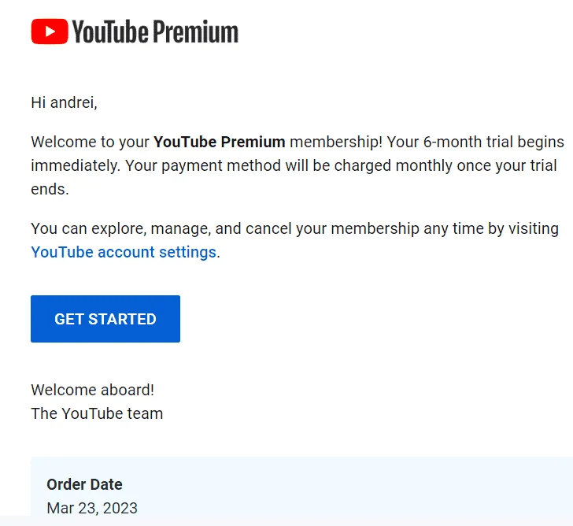This screenshot has width=573, height=526.
Task: Click the "Hi andrei," greeting line
Action: (64, 102)
